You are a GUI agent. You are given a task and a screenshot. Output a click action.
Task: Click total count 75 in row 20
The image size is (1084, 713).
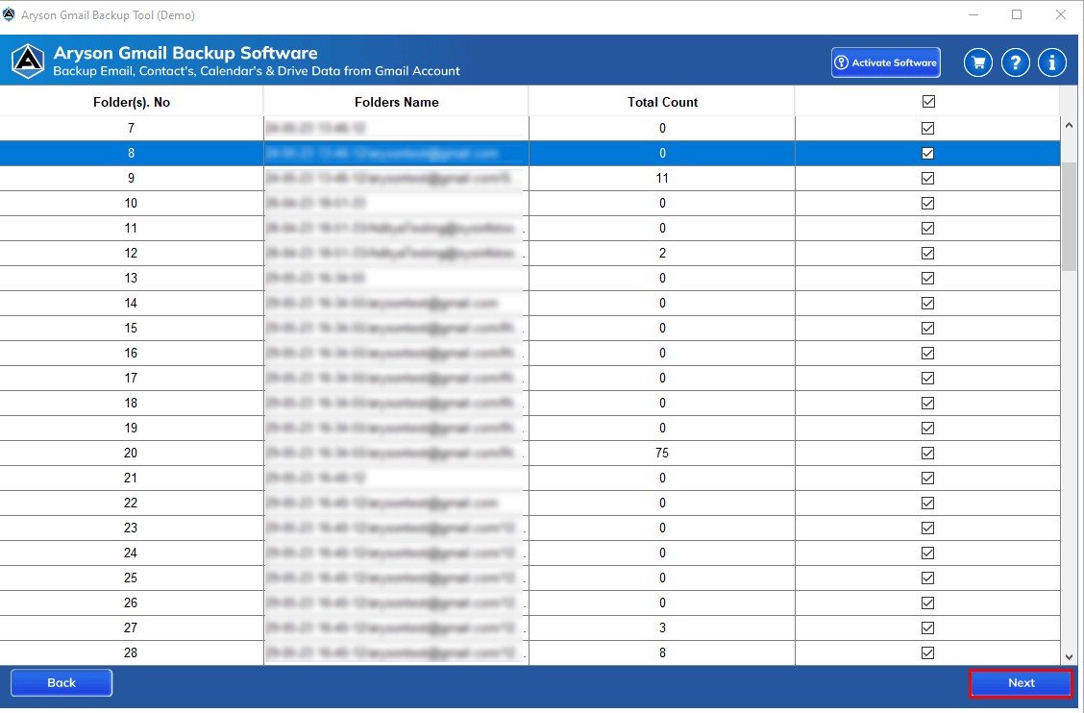click(662, 453)
